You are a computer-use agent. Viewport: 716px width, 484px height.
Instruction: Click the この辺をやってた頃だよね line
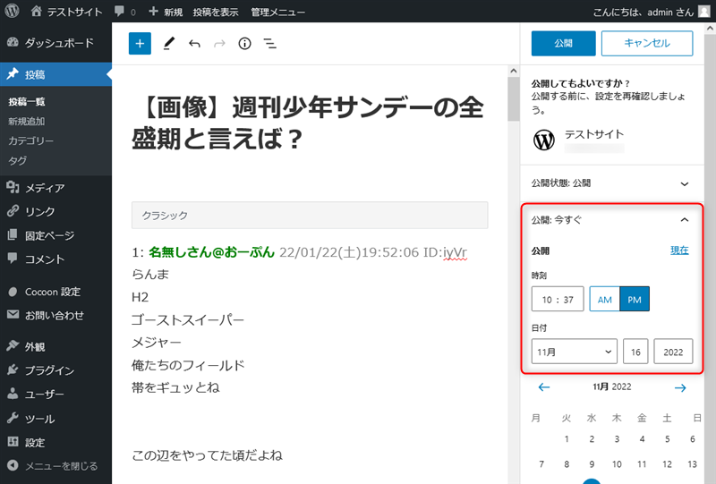click(208, 455)
